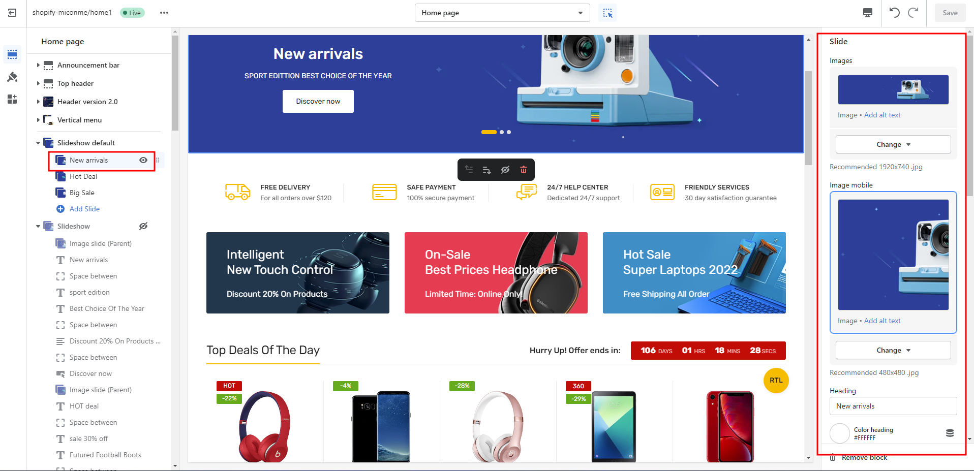Click the section inspector selection icon
This screenshot has width=974, height=471.
click(x=607, y=13)
